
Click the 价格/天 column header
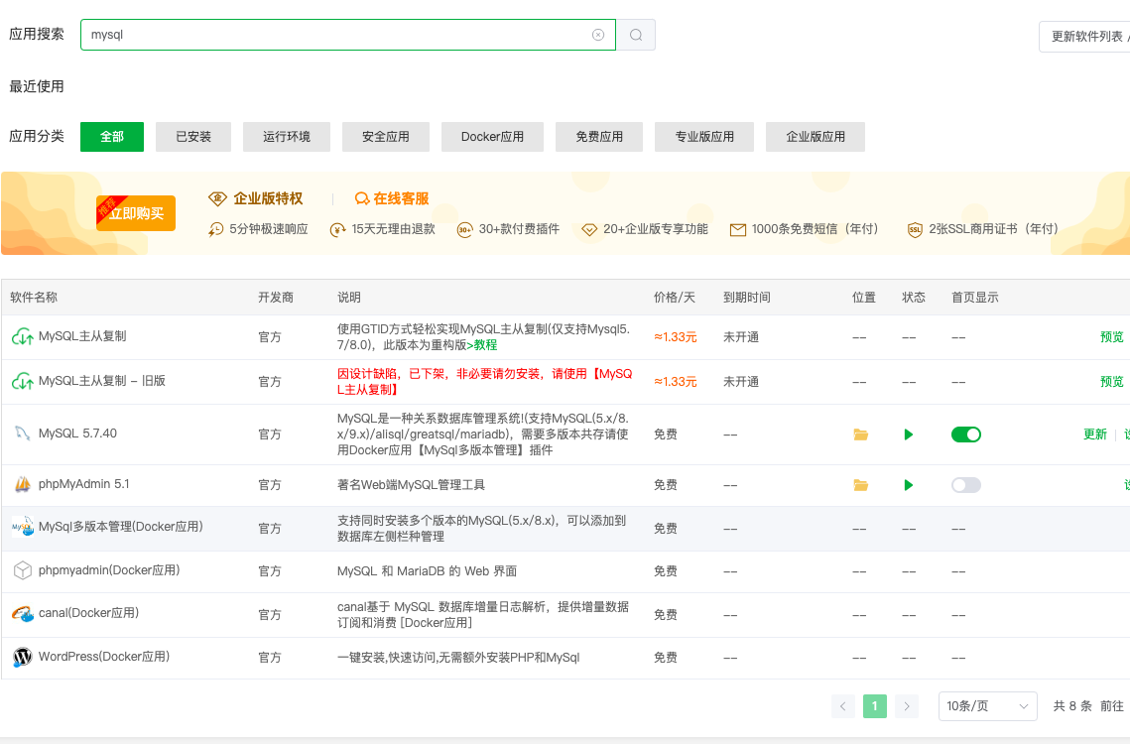[675, 298]
